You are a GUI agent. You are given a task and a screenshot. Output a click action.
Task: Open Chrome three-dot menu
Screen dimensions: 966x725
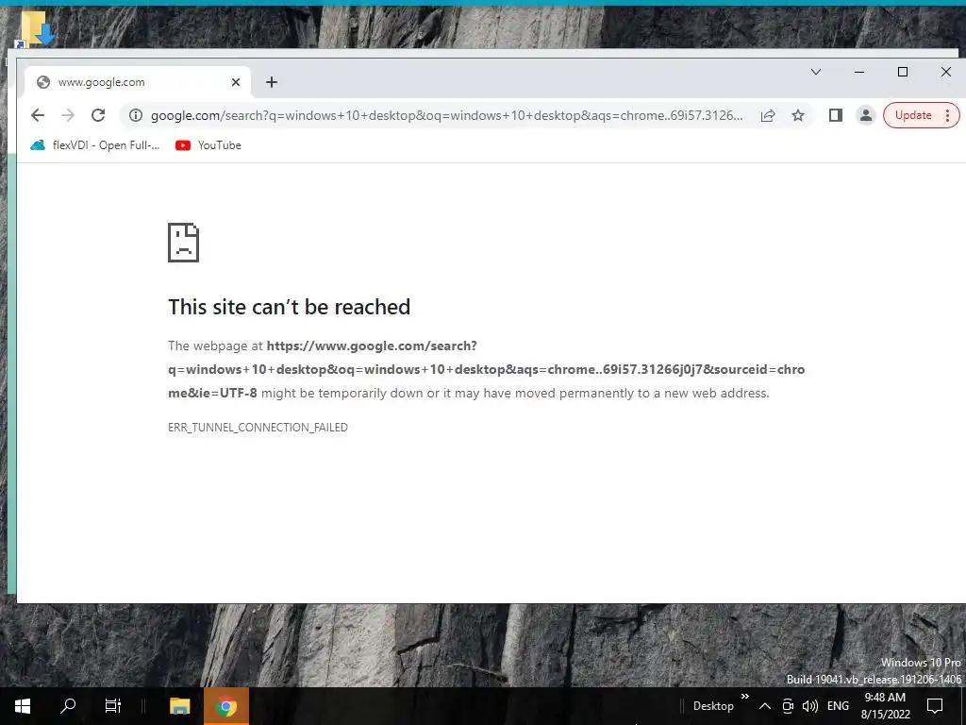pos(947,115)
